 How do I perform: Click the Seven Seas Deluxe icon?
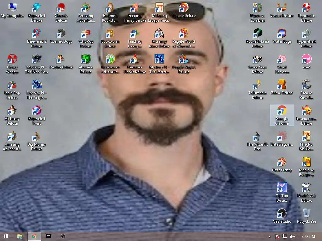pyautogui.click(x=257, y=64)
